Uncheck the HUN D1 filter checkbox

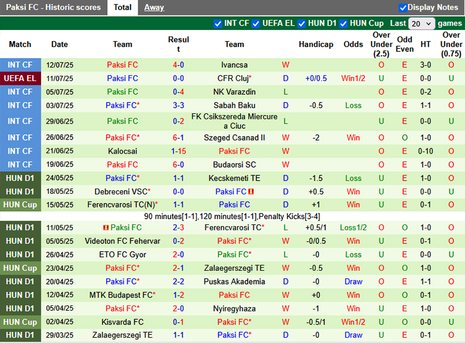[301, 23]
